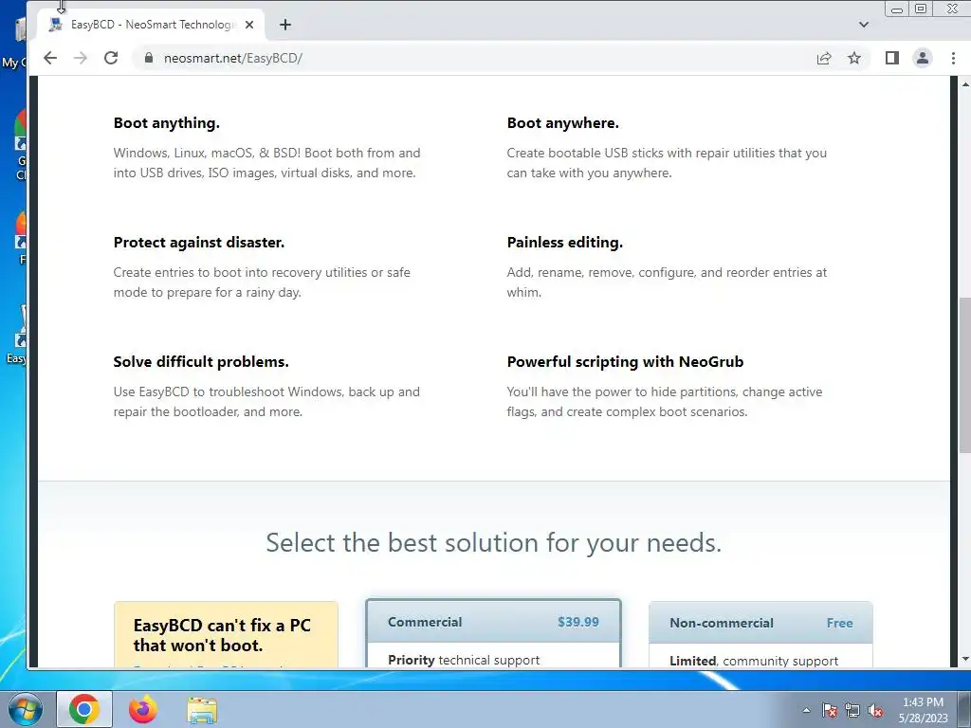Open the Windows Start menu

click(26, 709)
